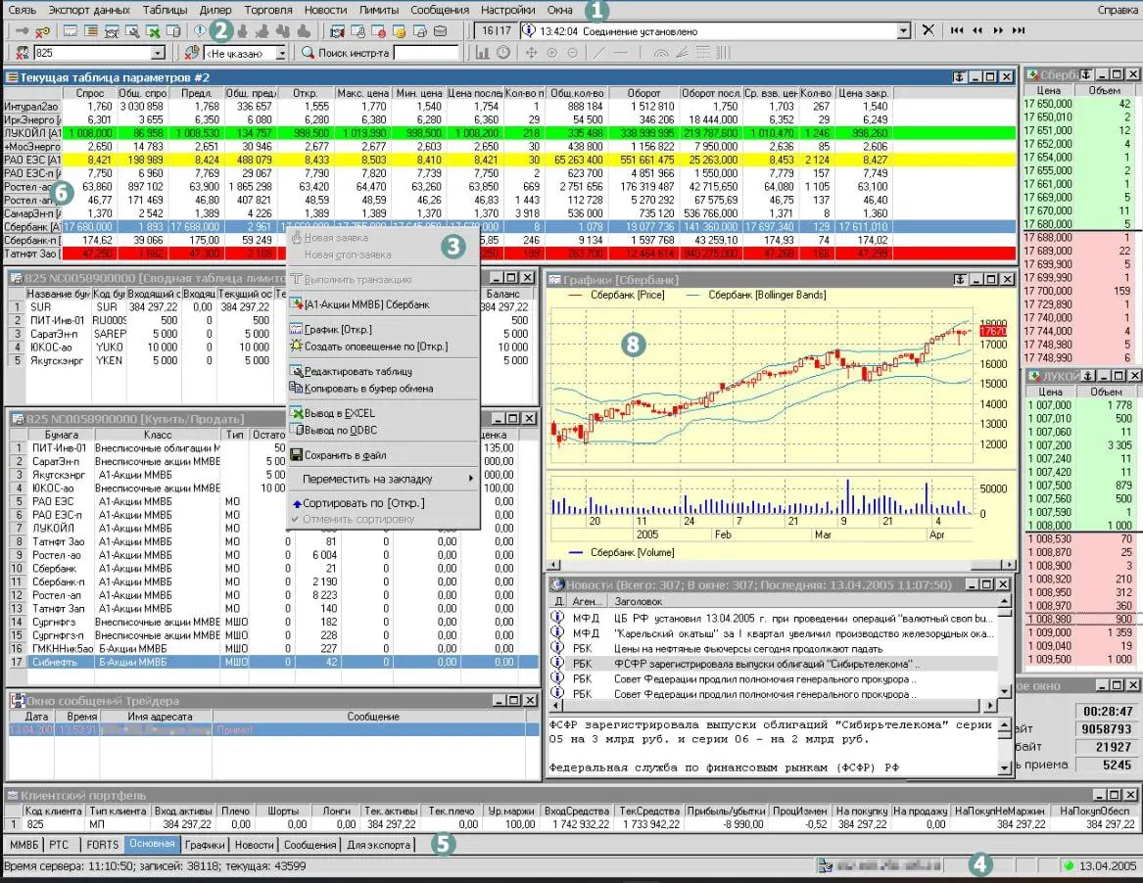
Task: Select the 'Сибнефть' row in Buy/Sell table
Action: pyautogui.click(x=55, y=661)
